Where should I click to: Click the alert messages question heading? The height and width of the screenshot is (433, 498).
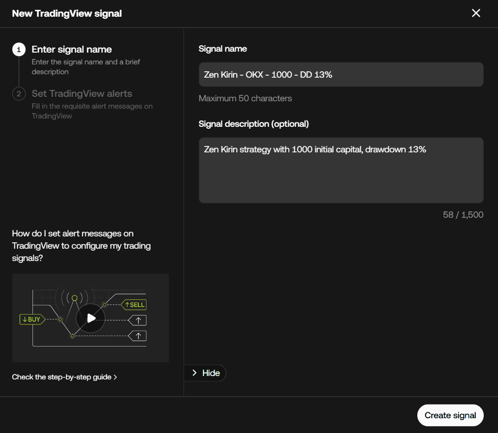[x=81, y=245]
